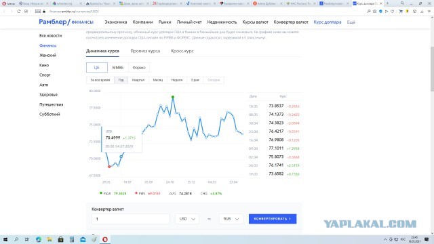The image size is (434, 244).
Task: Open Windows Start menu
Action: coord(5,239)
